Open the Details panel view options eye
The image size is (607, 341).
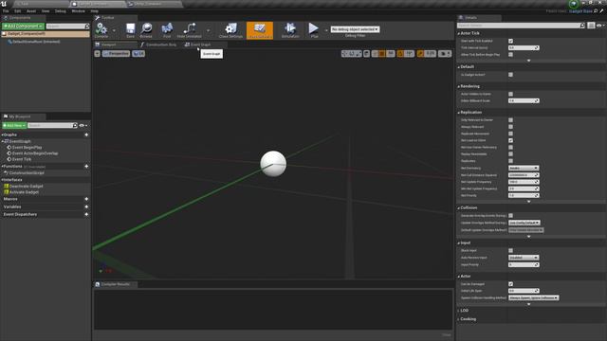click(x=600, y=26)
